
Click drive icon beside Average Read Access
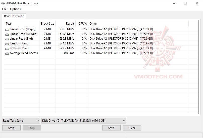[7, 53]
